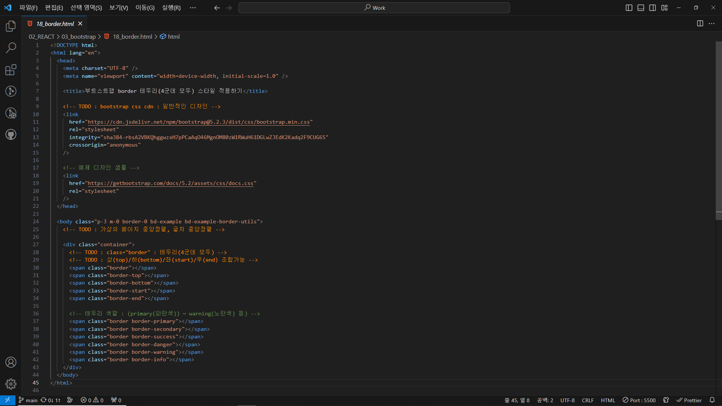Open the Run and Debug view
The image size is (722, 406).
[11, 113]
